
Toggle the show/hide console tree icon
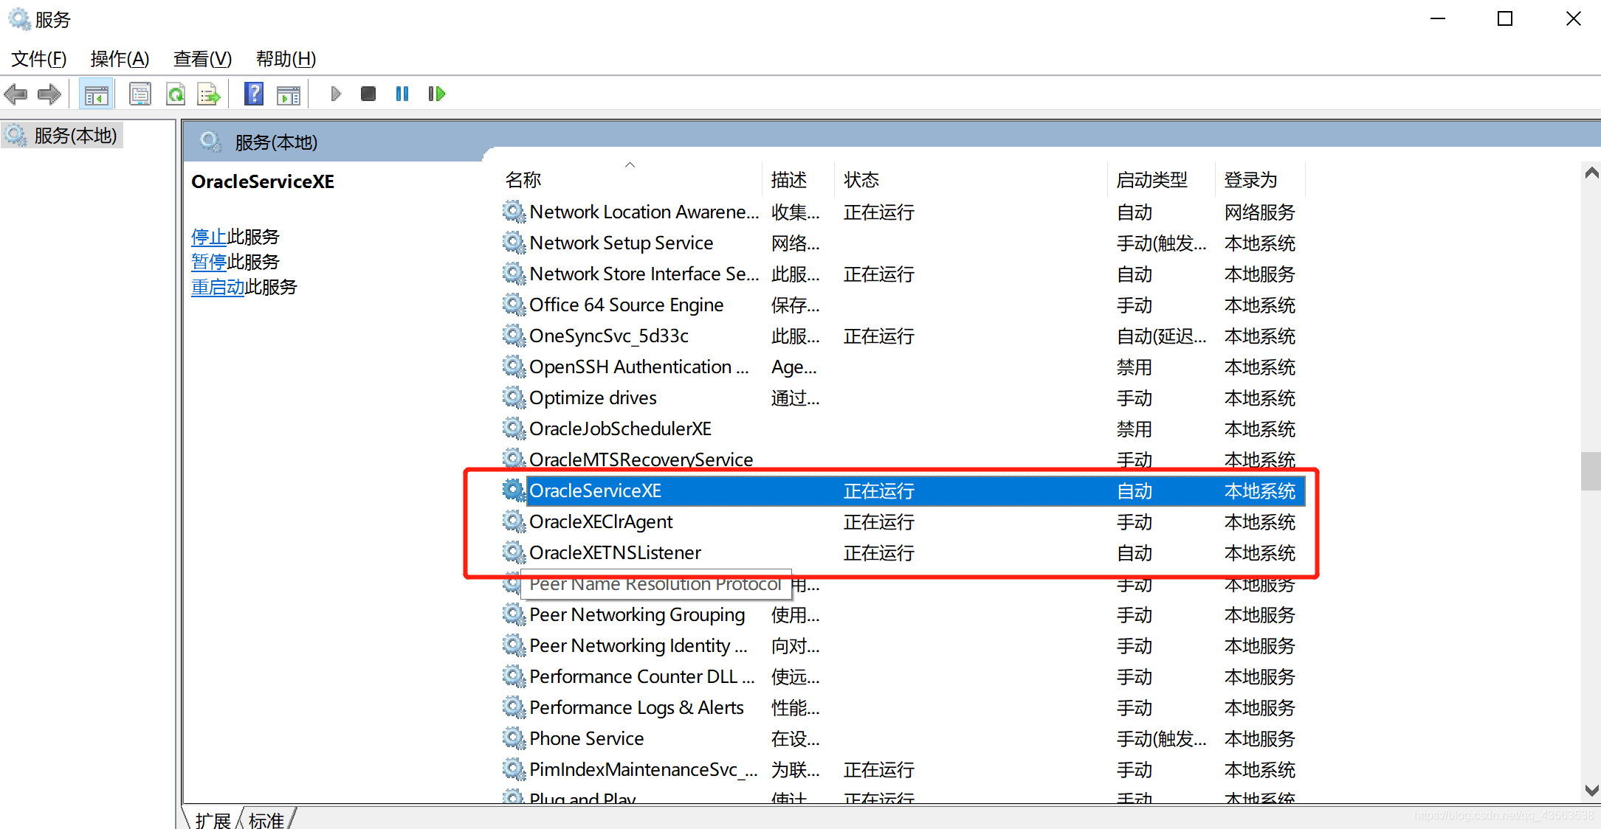97,94
